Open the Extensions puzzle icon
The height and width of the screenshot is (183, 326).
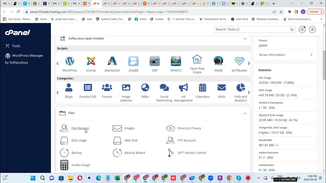(290, 12)
